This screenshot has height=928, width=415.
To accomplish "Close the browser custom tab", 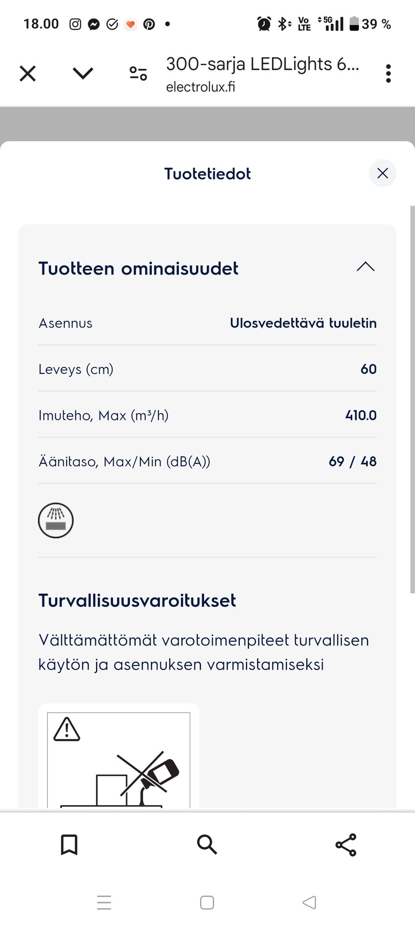I will 28,74.
